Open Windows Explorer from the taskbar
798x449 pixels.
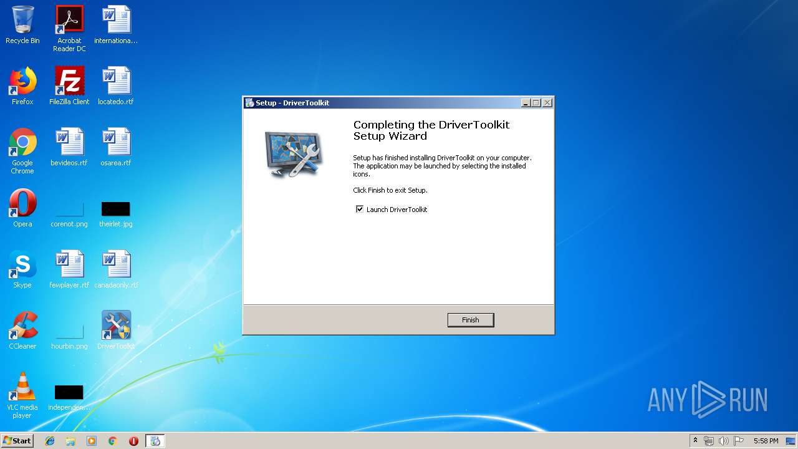click(x=70, y=441)
